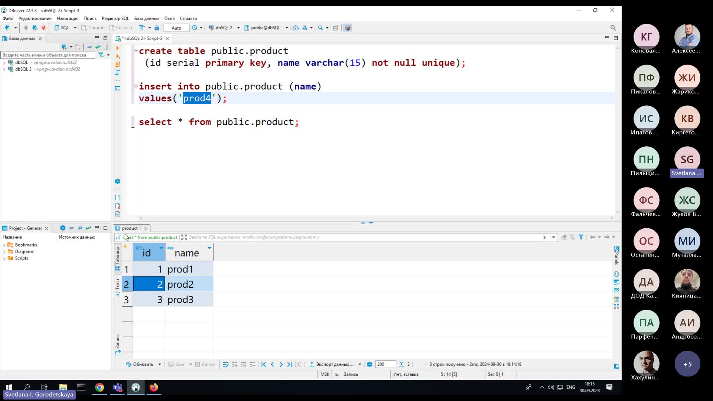The image size is (713, 401).
Task: Expand the dbSQL connection tree node
Action: (4, 63)
